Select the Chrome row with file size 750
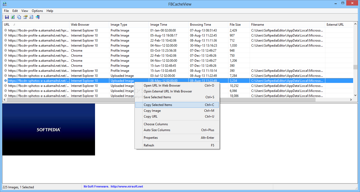Image resolution: width=360 pixels, height=192 pixels. 178,56
